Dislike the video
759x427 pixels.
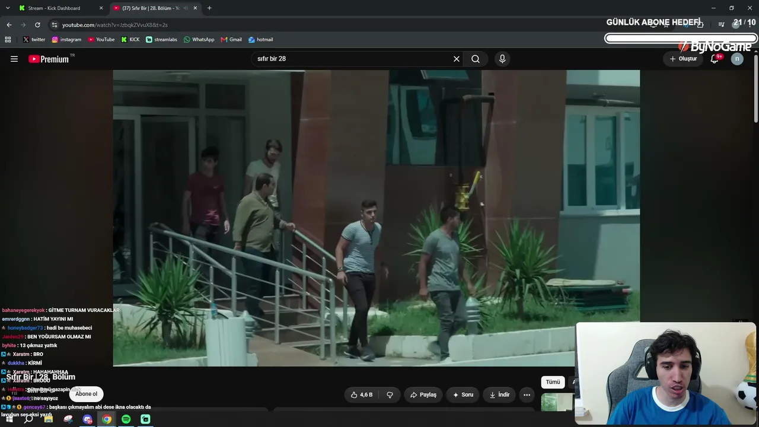coord(390,394)
